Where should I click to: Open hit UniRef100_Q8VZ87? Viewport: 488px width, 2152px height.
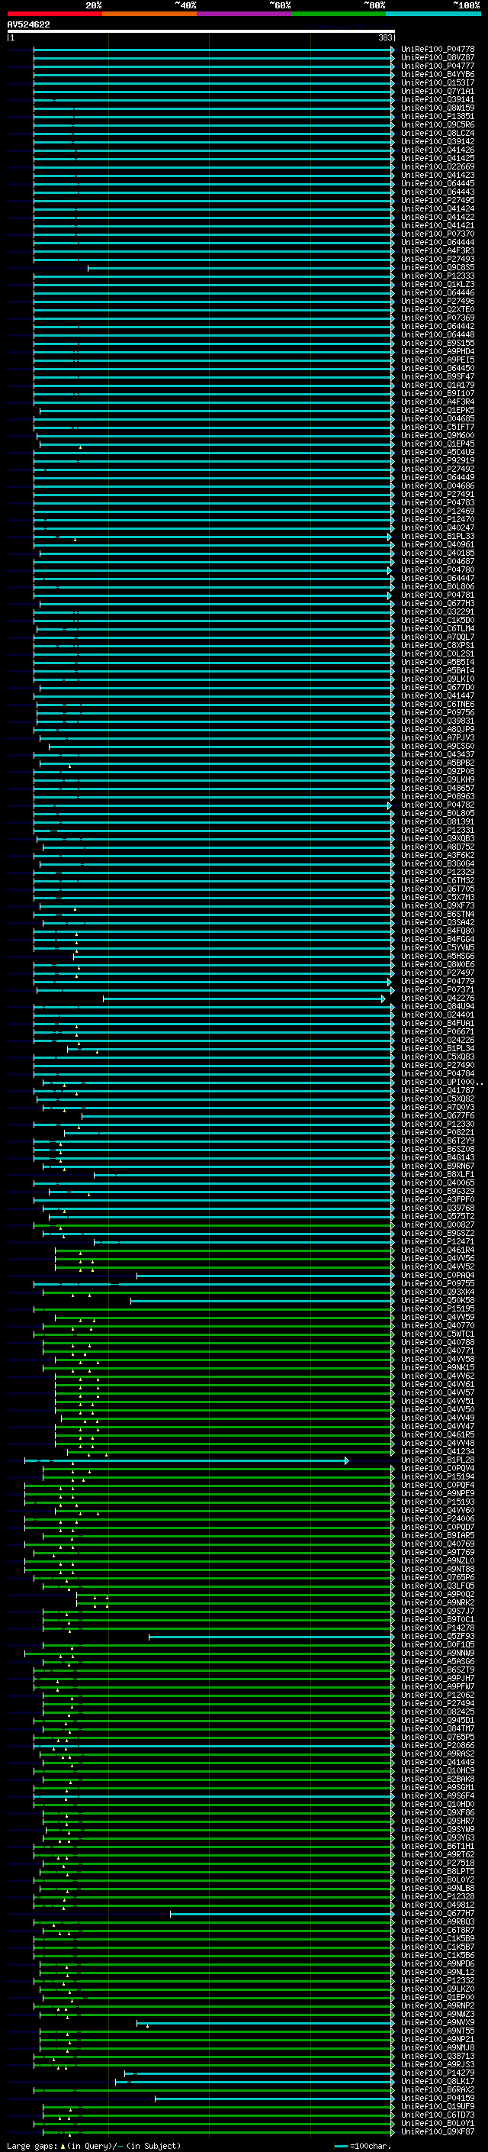pyautogui.click(x=437, y=58)
